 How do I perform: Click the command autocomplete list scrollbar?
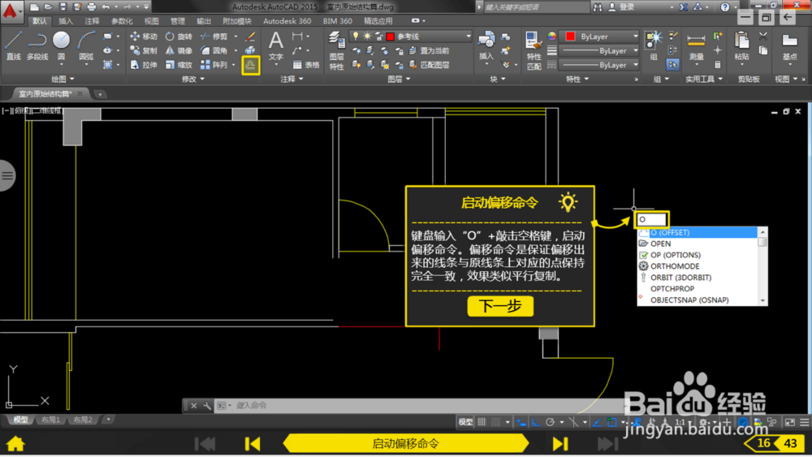point(762,266)
